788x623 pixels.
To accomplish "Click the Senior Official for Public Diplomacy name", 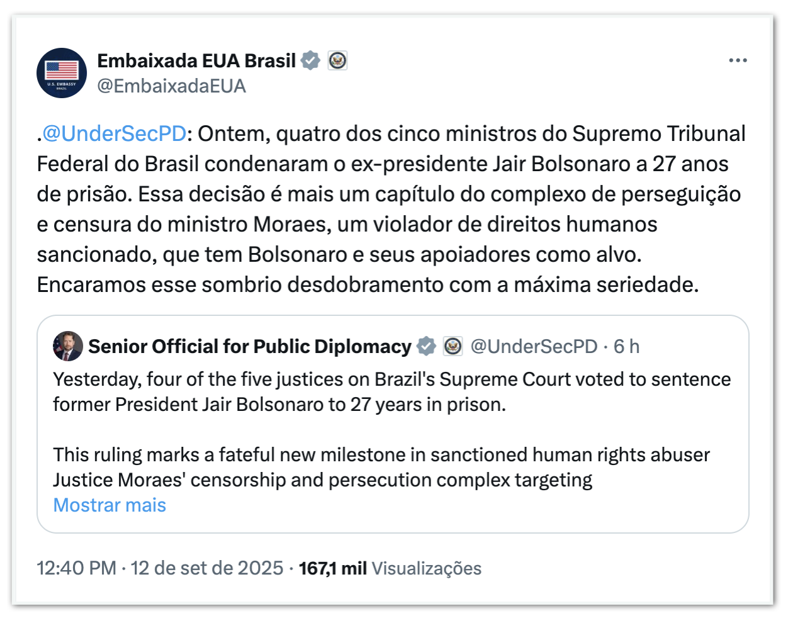I will (x=249, y=346).
